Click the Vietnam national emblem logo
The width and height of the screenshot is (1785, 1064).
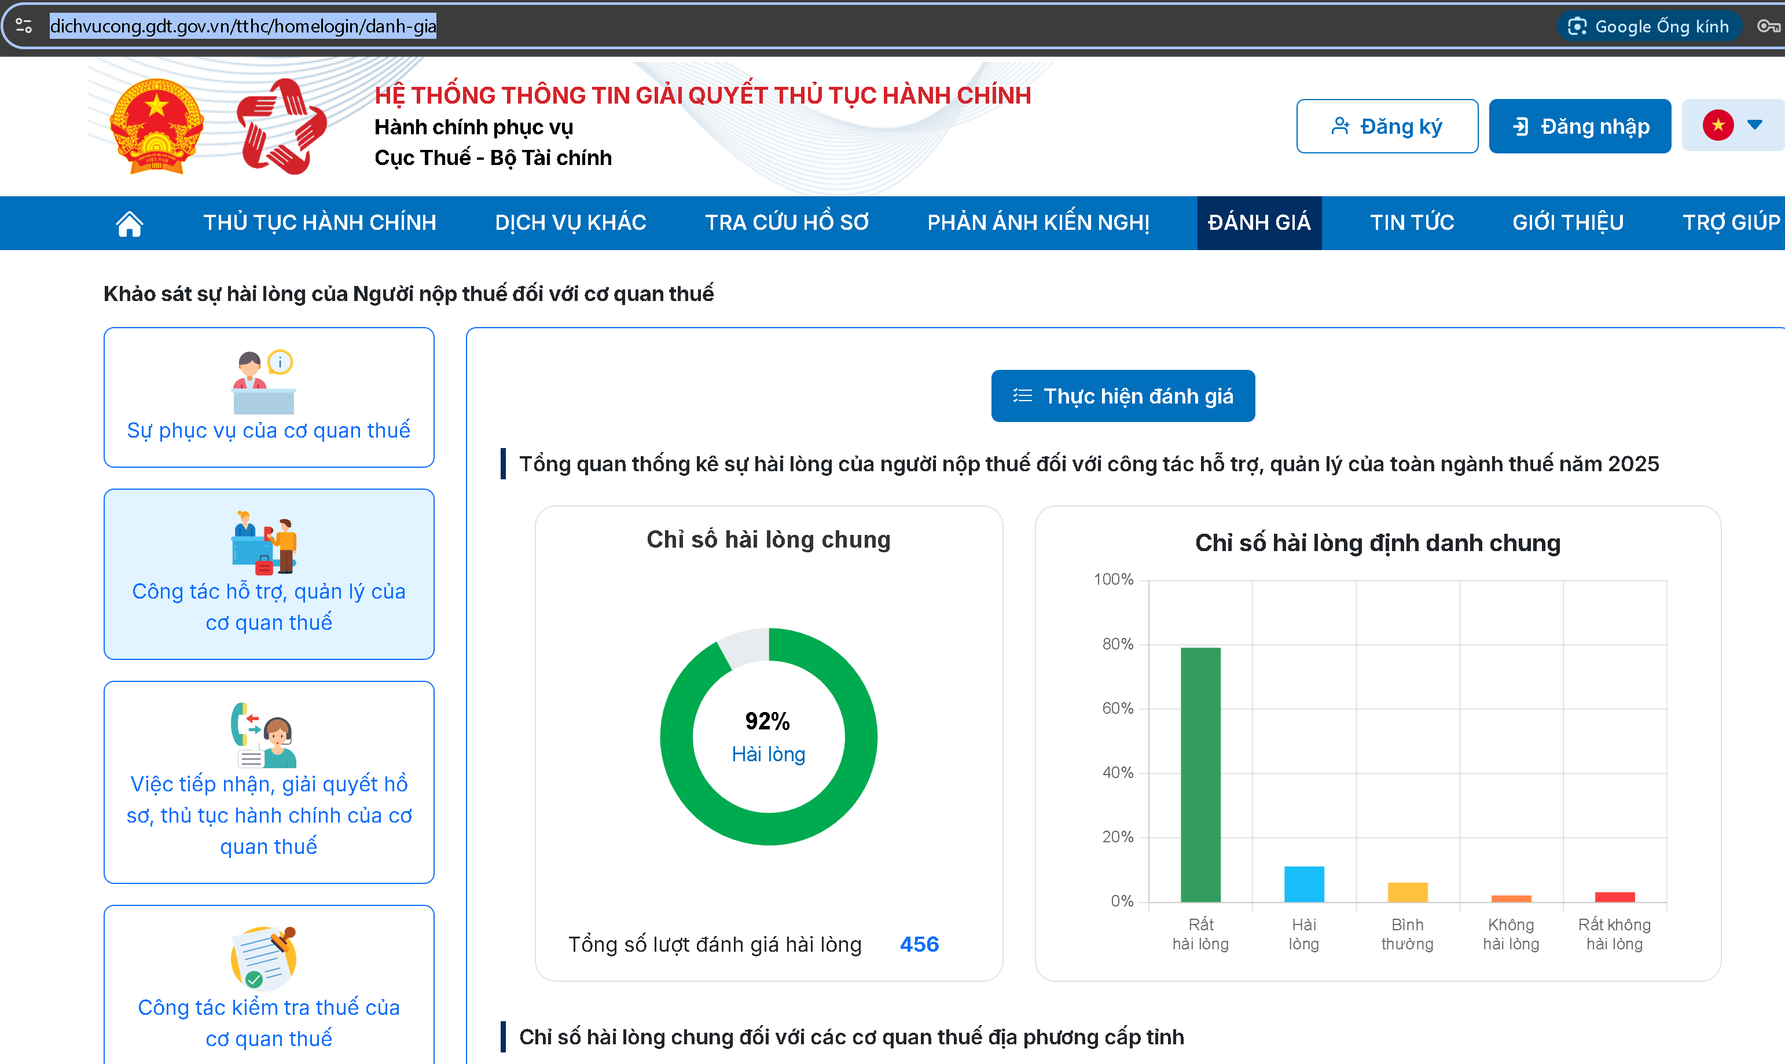[156, 126]
